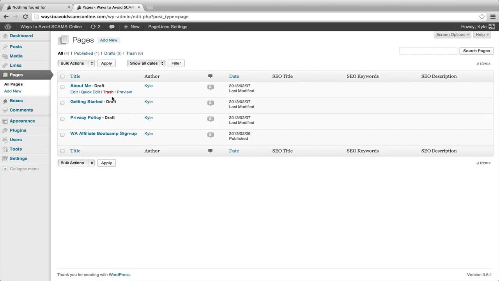The height and width of the screenshot is (281, 499).
Task: Open the bottom Bulk Actions dropdown
Action: point(76,163)
